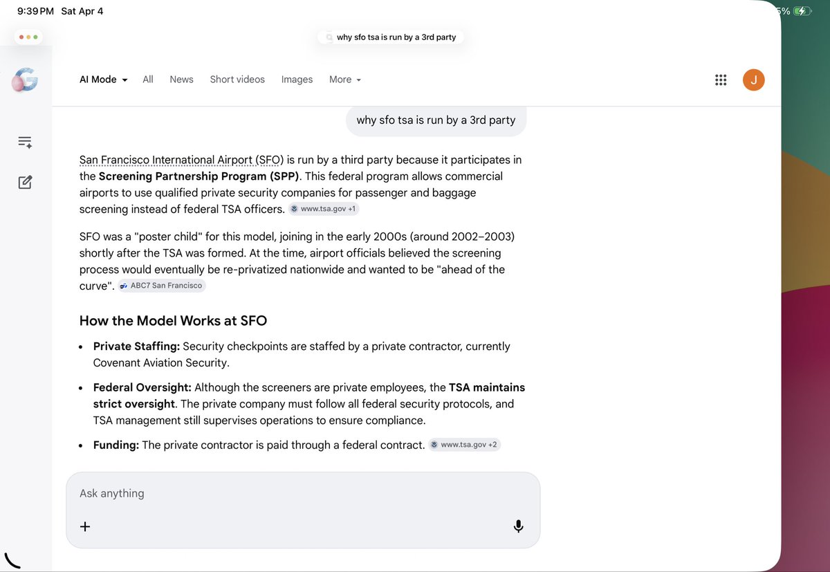Click the Funding bullet label

[116, 445]
